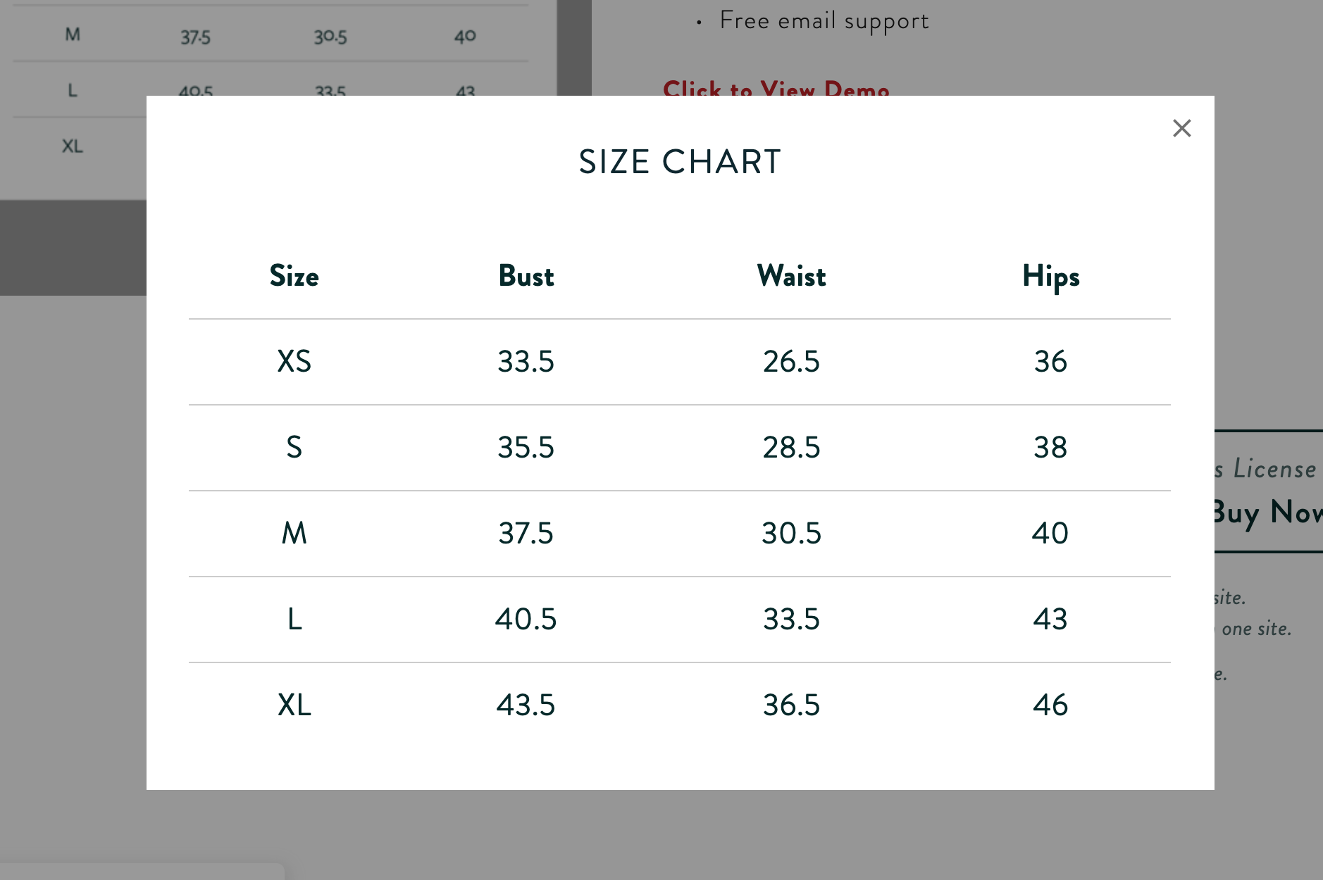
Task: Click the L size label in the chart
Action: [x=294, y=620]
